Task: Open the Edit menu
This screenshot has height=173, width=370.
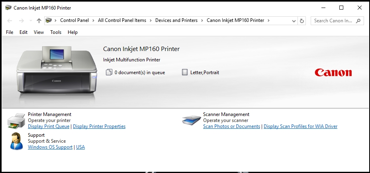Action: 23,32
